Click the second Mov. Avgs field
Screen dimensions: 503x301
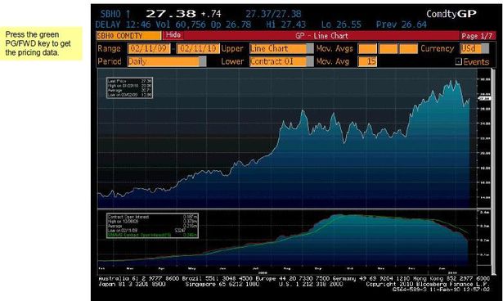pos(388,48)
